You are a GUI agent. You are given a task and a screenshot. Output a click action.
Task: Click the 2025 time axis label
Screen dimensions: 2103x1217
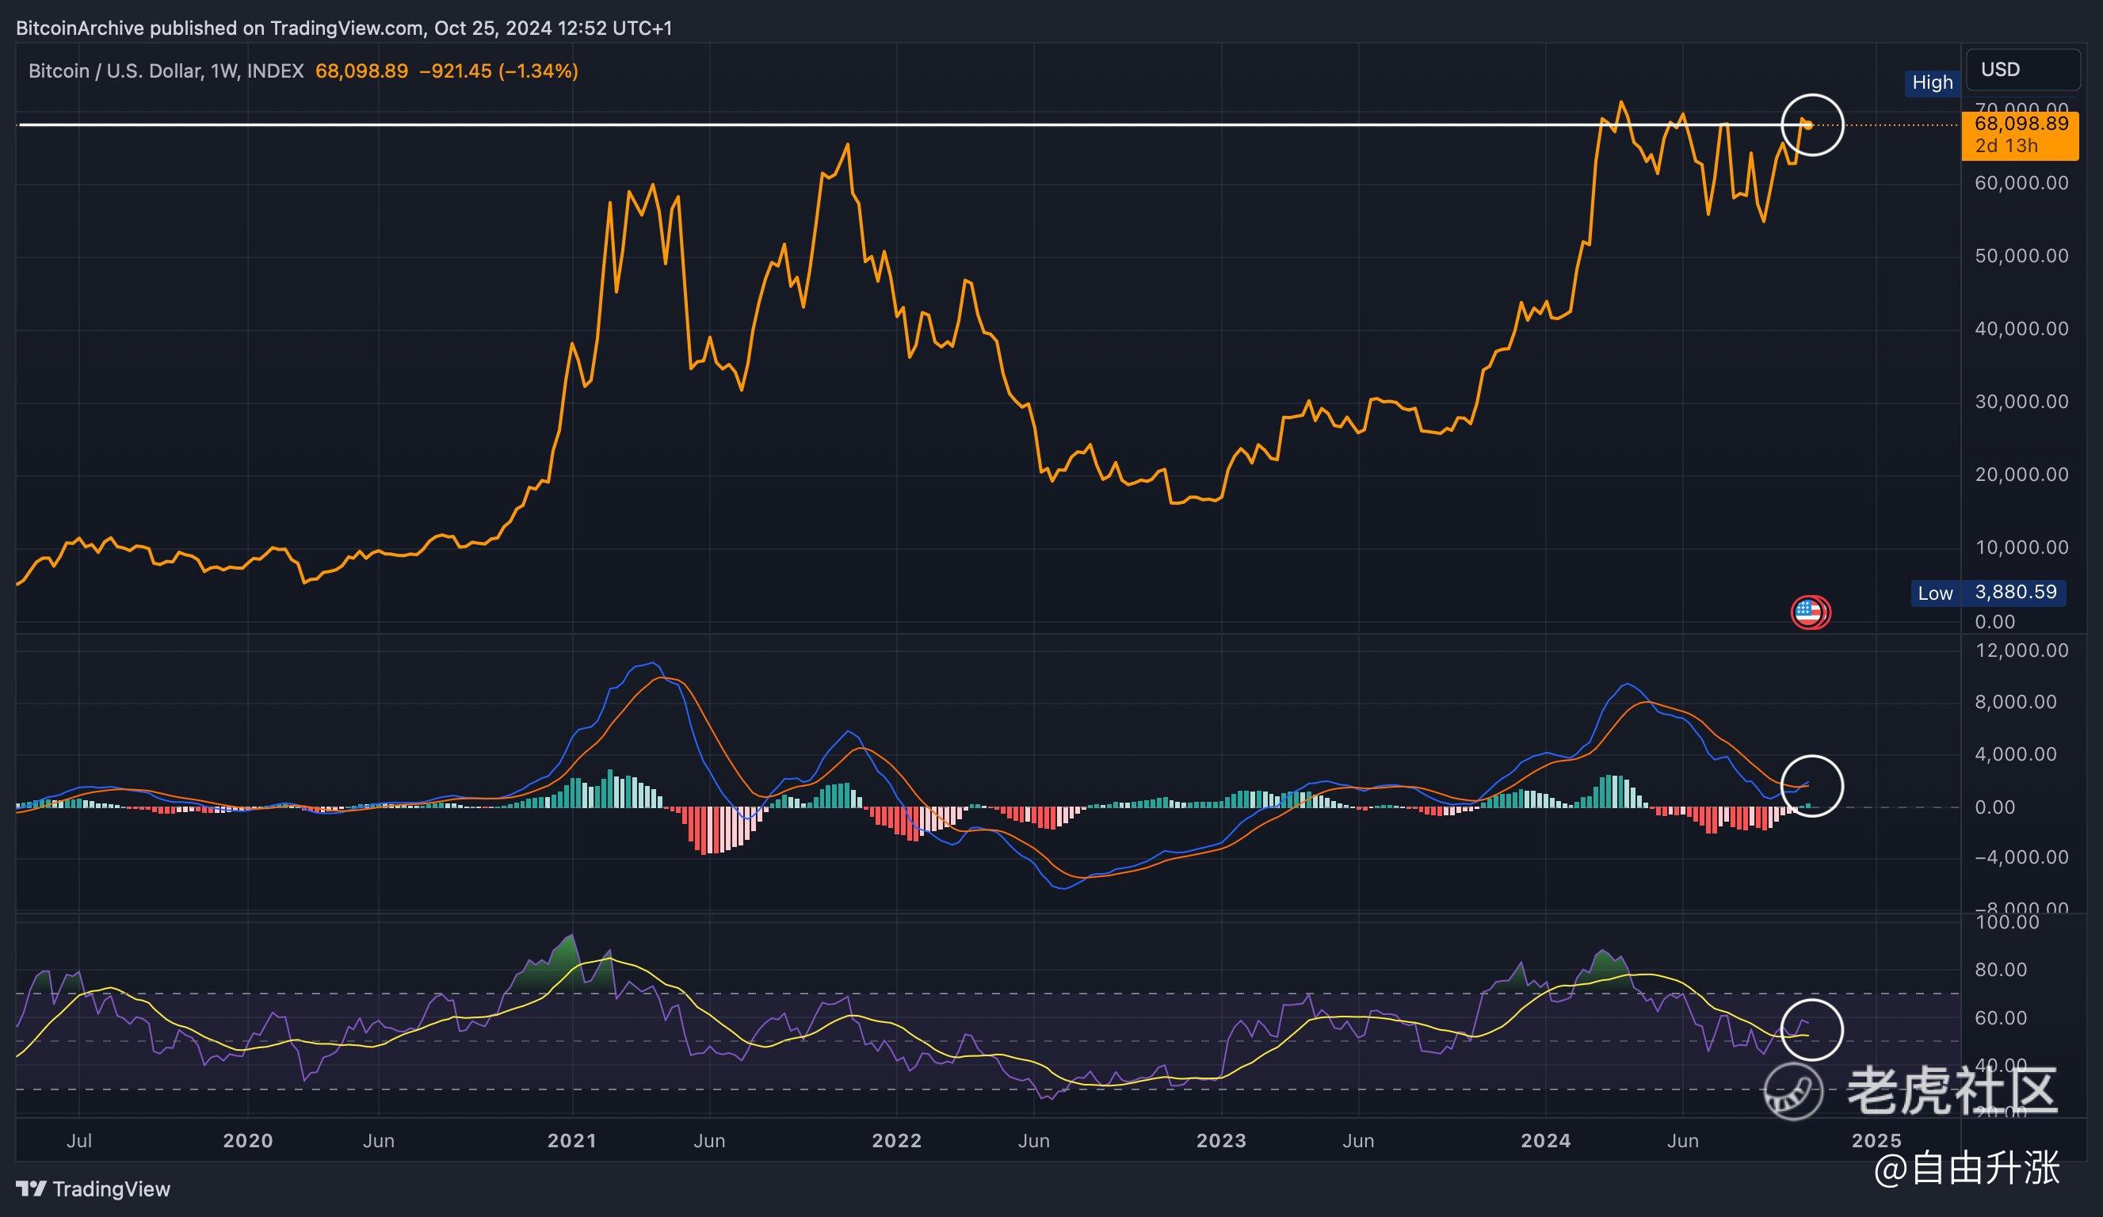pyautogui.click(x=1877, y=1140)
